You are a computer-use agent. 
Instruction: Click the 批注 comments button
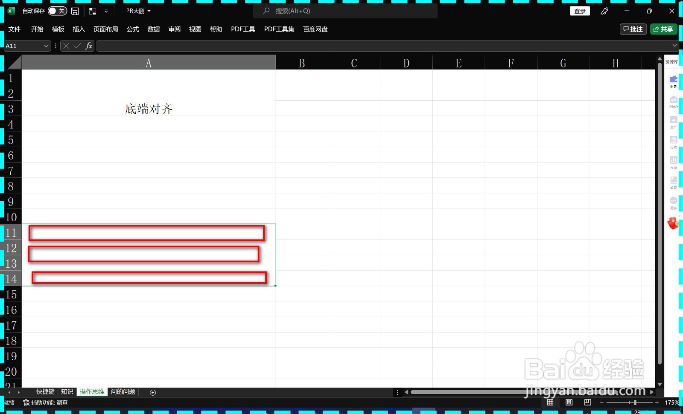pyautogui.click(x=633, y=29)
